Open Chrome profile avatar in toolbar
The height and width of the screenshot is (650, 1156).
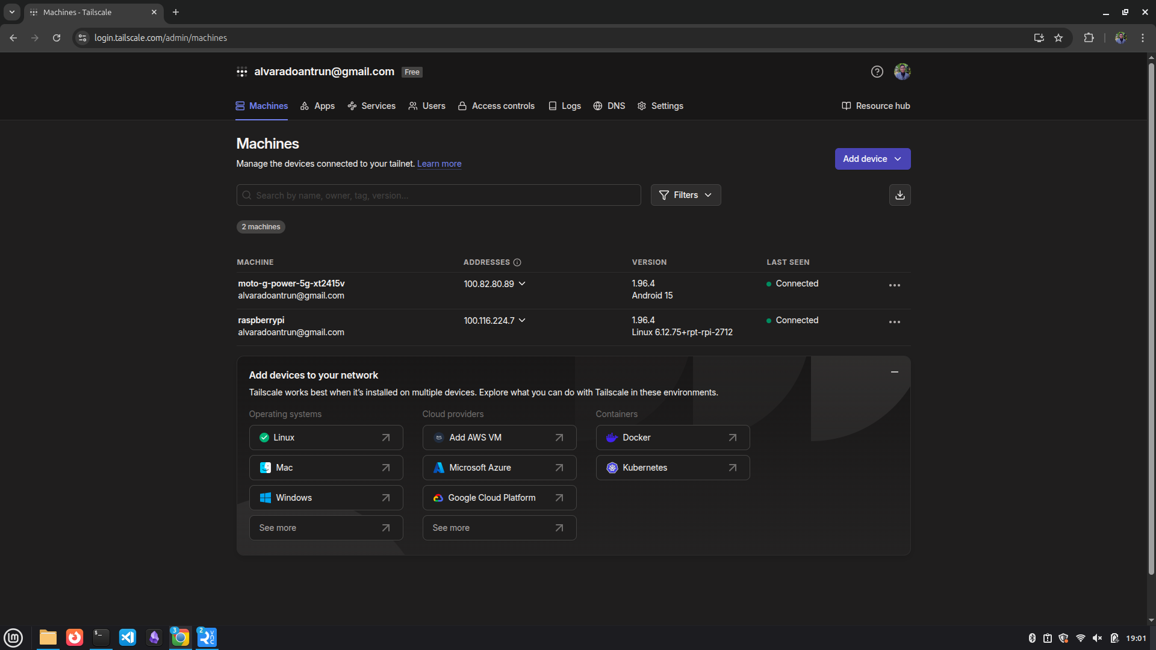pos(1120,38)
